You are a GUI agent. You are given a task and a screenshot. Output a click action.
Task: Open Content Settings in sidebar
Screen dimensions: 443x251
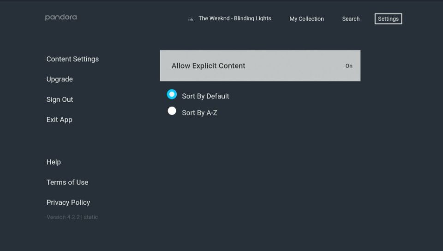[x=72, y=59]
